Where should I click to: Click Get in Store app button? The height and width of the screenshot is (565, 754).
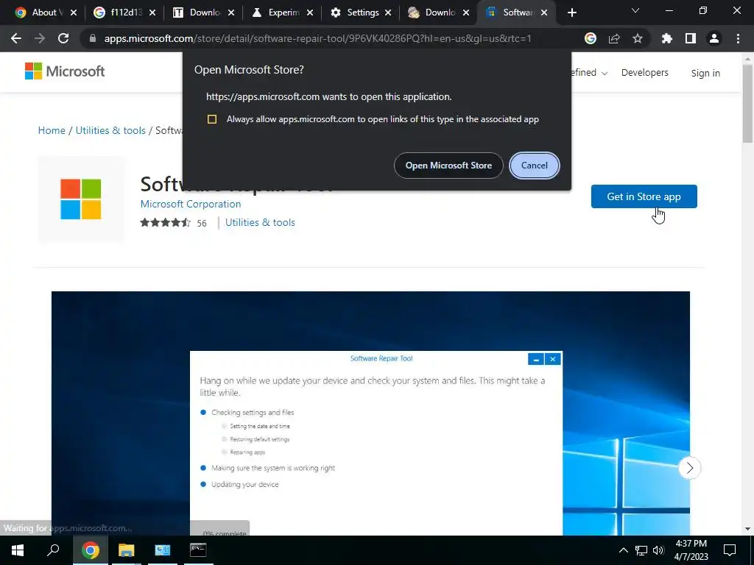pos(644,196)
